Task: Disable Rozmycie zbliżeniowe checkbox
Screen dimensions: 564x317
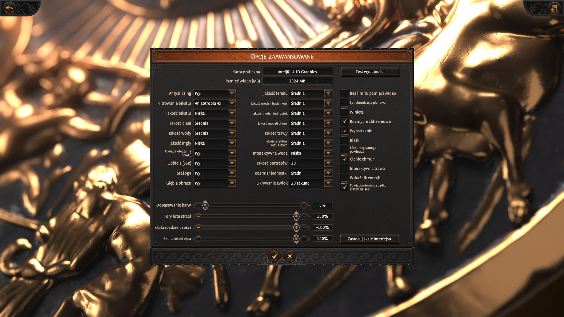Action: click(x=344, y=122)
